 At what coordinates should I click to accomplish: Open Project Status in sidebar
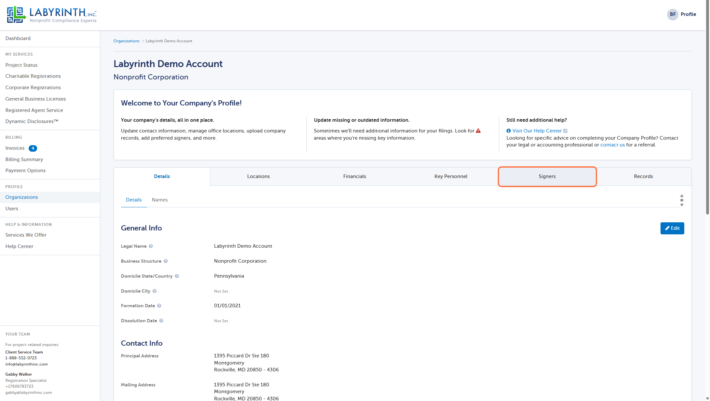pyautogui.click(x=21, y=65)
